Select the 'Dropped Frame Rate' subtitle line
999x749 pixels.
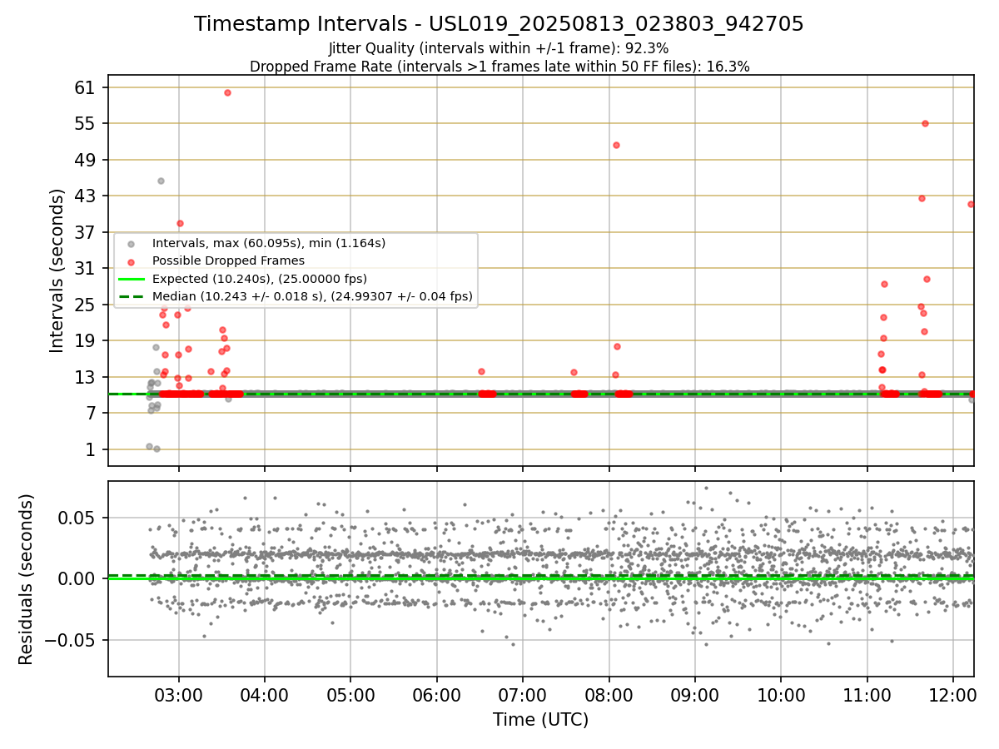499,67
